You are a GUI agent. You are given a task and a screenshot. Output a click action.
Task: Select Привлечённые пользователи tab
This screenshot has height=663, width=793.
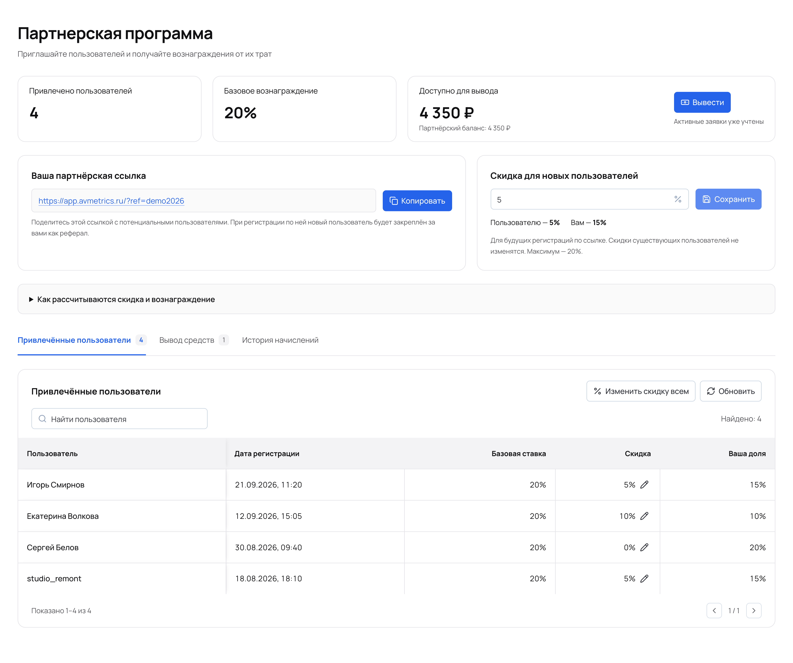click(82, 340)
